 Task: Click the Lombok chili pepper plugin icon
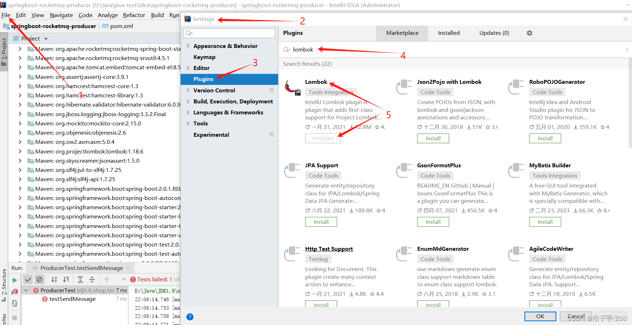292,88
